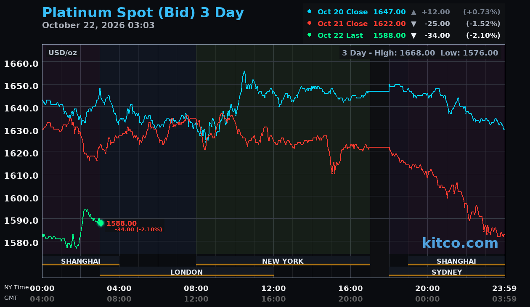
Task: Click the 1650.0 y-axis label
Action: tap(21, 86)
